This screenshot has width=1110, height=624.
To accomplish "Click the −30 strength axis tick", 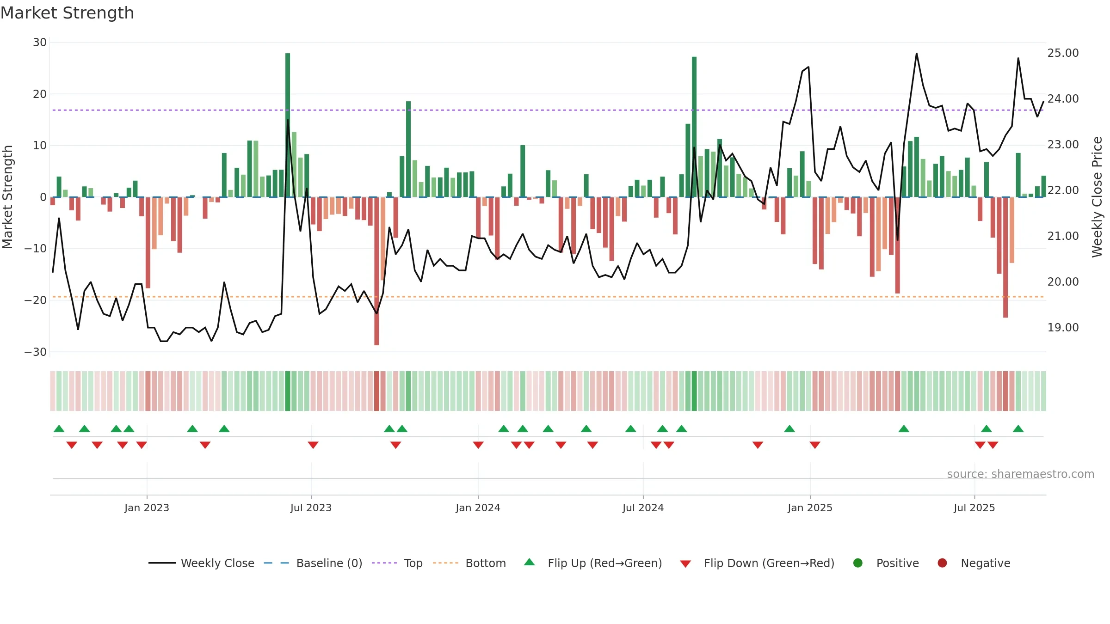I will click(x=36, y=352).
